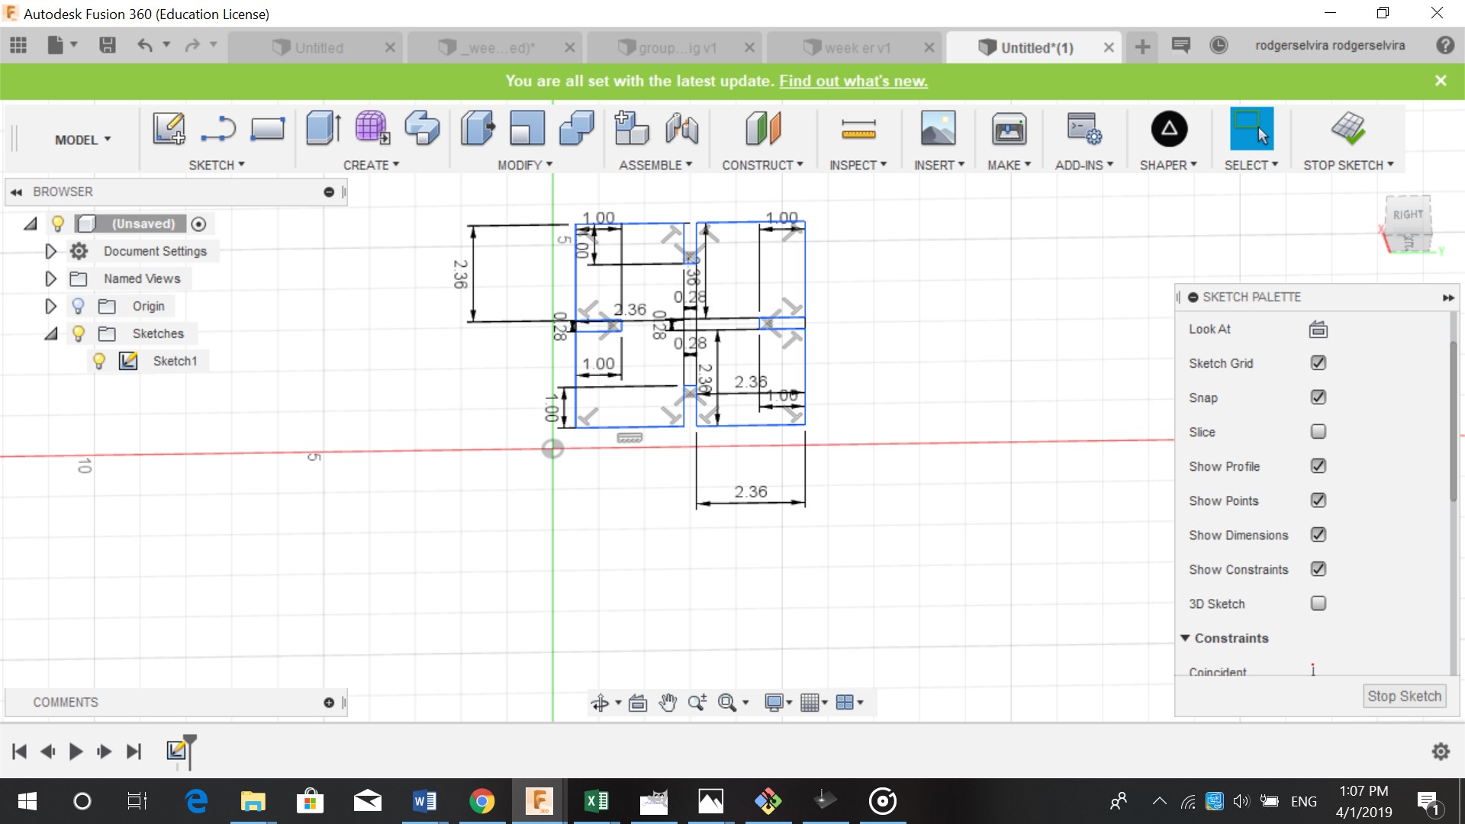Click the 3D Print make icon

pyautogui.click(x=1009, y=128)
